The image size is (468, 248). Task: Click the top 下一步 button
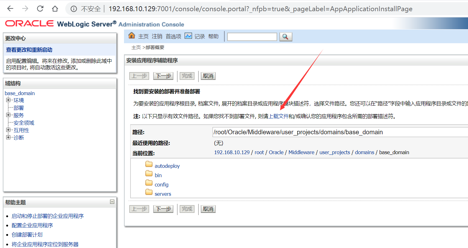pyautogui.click(x=163, y=76)
